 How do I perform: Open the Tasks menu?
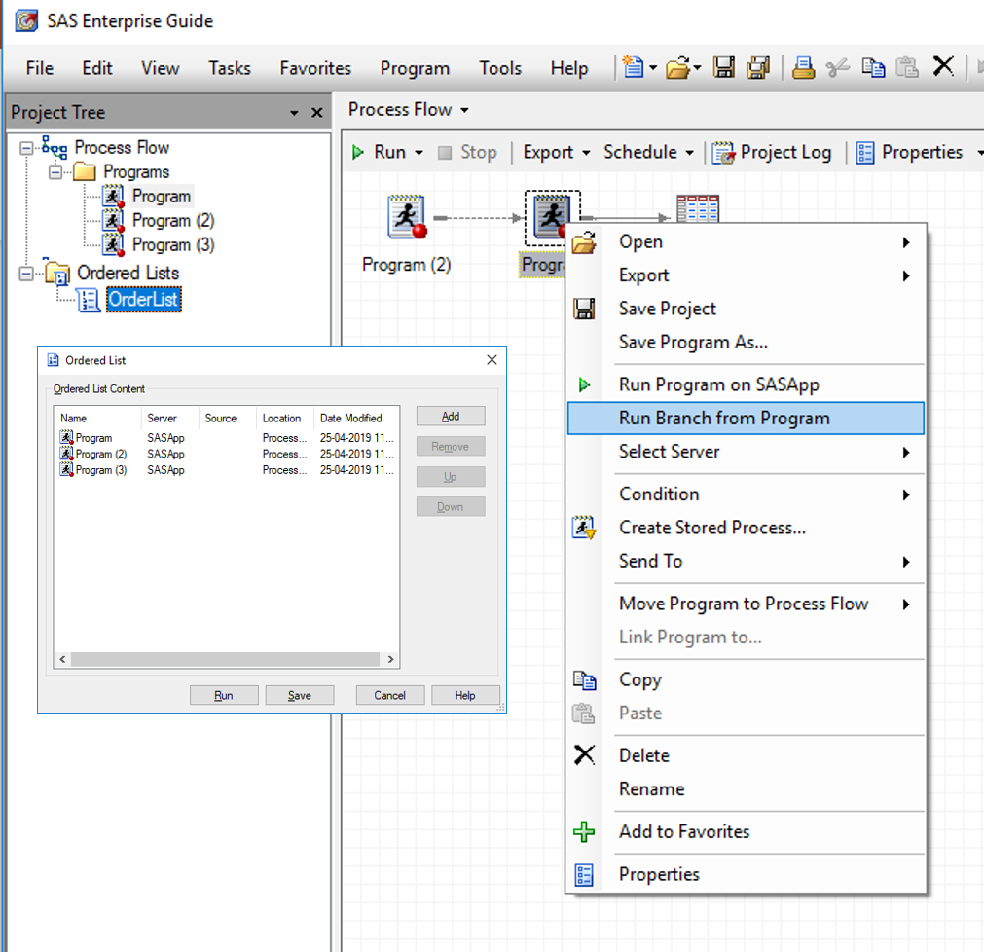click(x=230, y=68)
